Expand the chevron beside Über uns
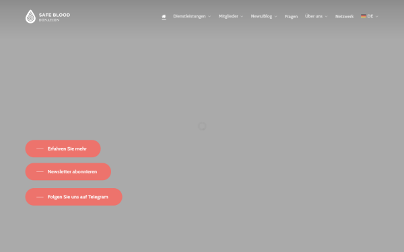 pyautogui.click(x=326, y=16)
